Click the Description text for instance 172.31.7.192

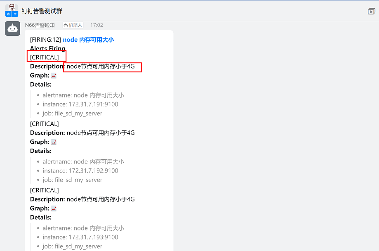101,133
